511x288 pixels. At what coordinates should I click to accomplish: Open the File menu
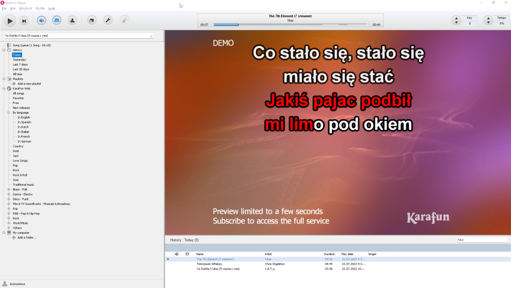[4, 9]
